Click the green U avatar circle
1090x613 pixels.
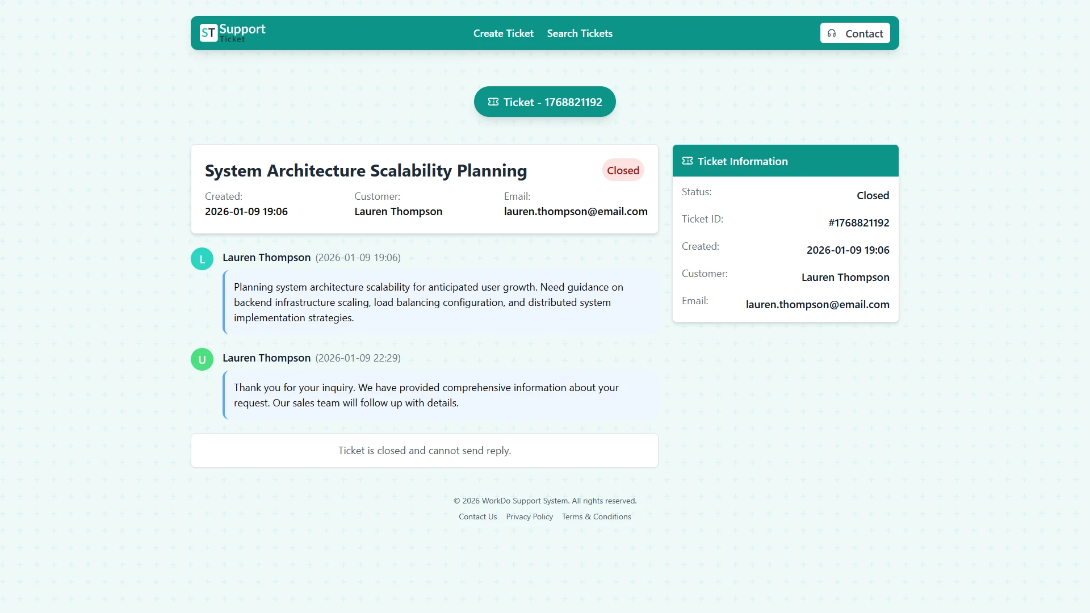[202, 359]
